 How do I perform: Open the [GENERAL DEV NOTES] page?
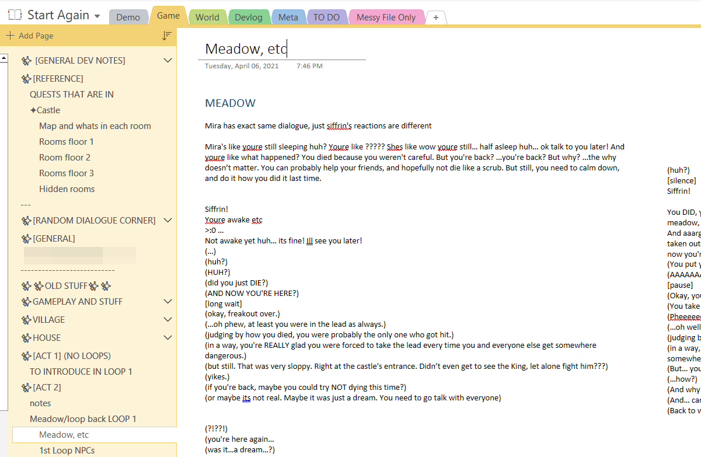[80, 61]
